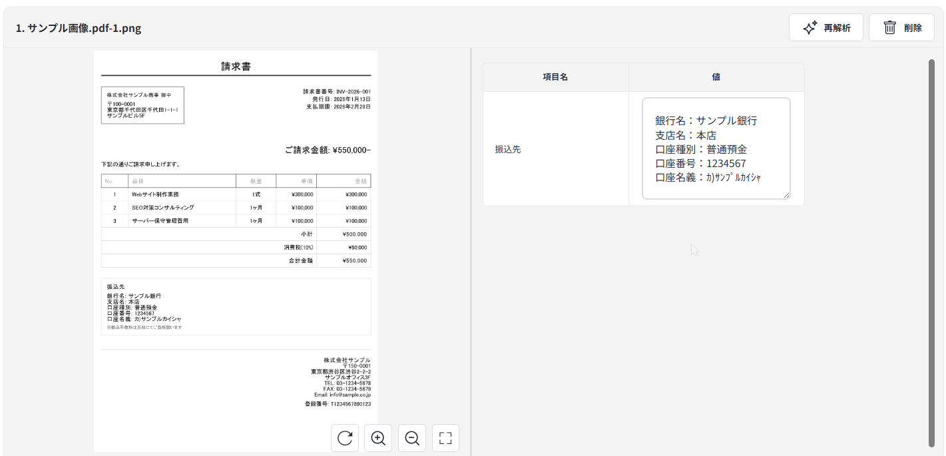946x456 pixels.
Task: Click the 請求書 heading in the preview
Action: click(236, 67)
